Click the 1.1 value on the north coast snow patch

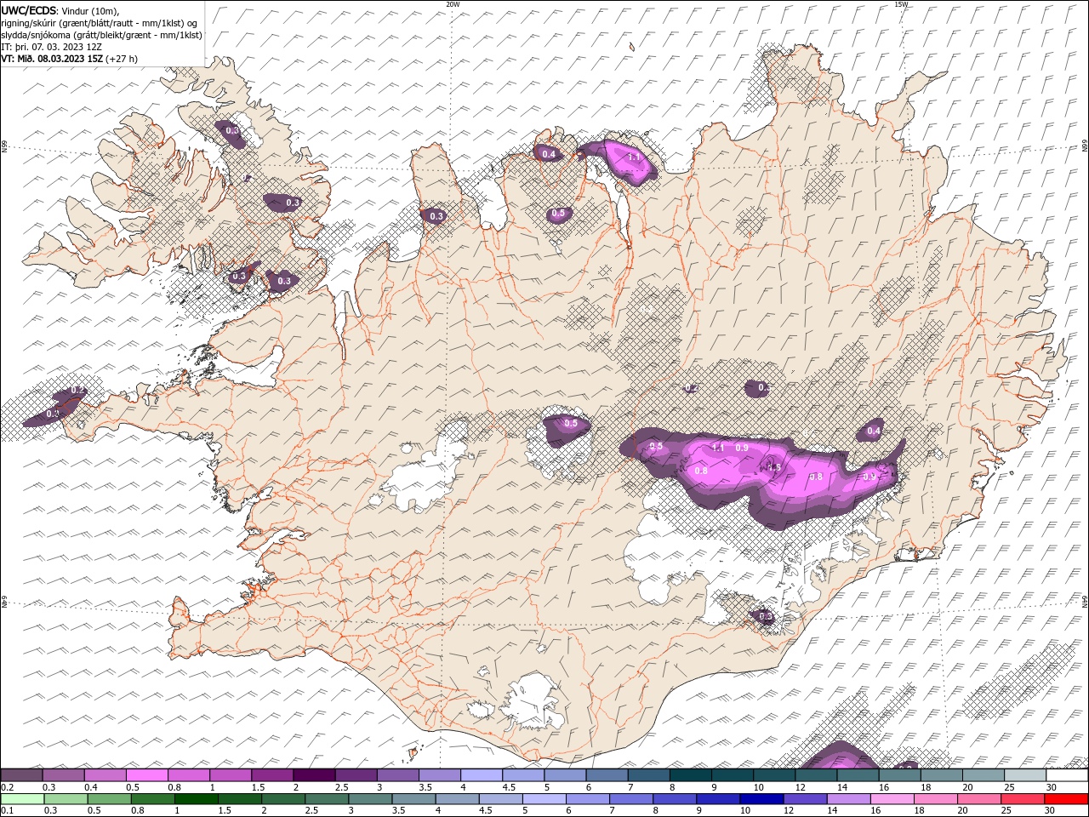point(634,157)
